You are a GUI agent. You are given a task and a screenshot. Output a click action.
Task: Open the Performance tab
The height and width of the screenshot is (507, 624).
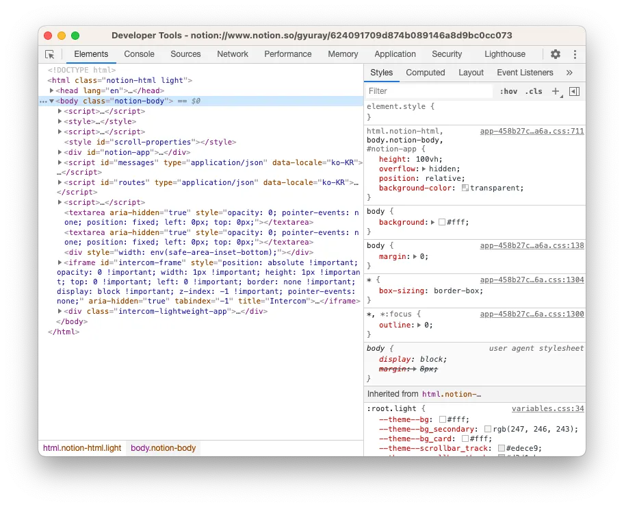click(288, 54)
